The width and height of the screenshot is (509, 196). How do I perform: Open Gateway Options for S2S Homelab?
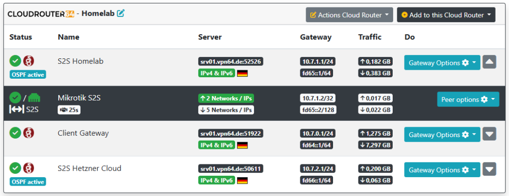coord(442,63)
